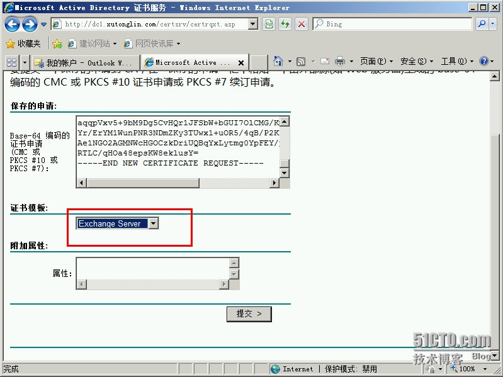
Task: Open the 收藏夹 favorites button
Action: coord(23,43)
